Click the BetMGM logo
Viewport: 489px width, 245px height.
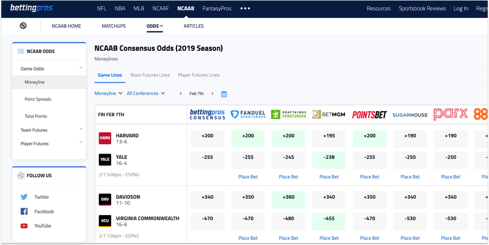click(329, 114)
